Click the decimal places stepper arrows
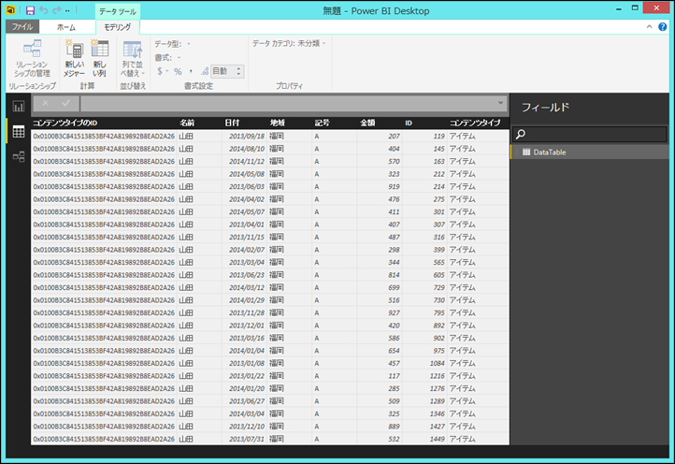Image resolution: width=675 pixels, height=464 pixels. (239, 71)
